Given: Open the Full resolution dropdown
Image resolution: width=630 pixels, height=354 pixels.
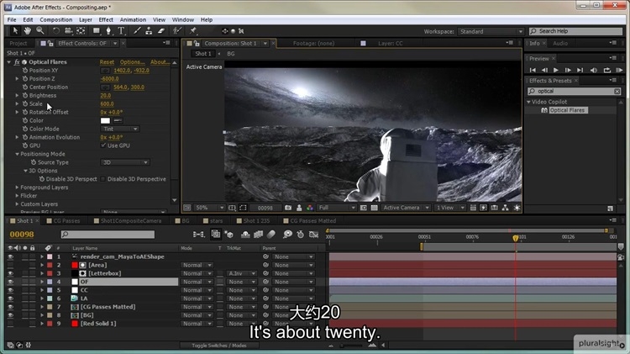Looking at the screenshot, I should 336,208.
